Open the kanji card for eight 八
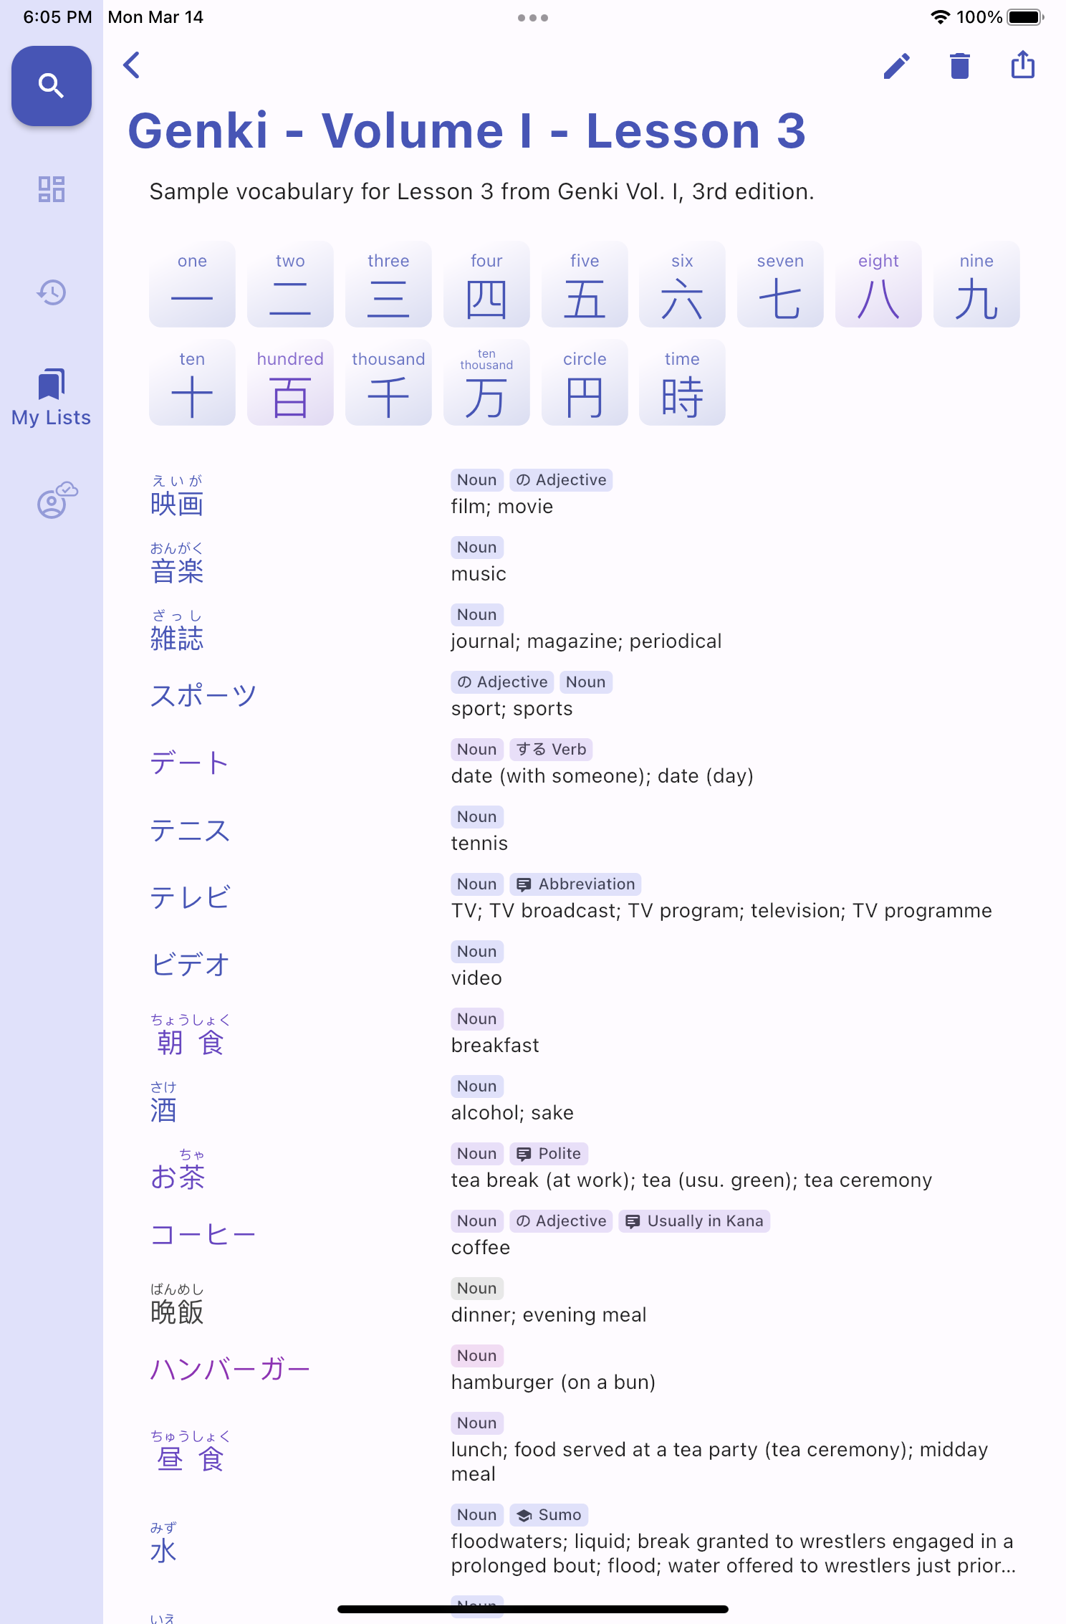Image resolution: width=1066 pixels, height=1624 pixels. (878, 285)
